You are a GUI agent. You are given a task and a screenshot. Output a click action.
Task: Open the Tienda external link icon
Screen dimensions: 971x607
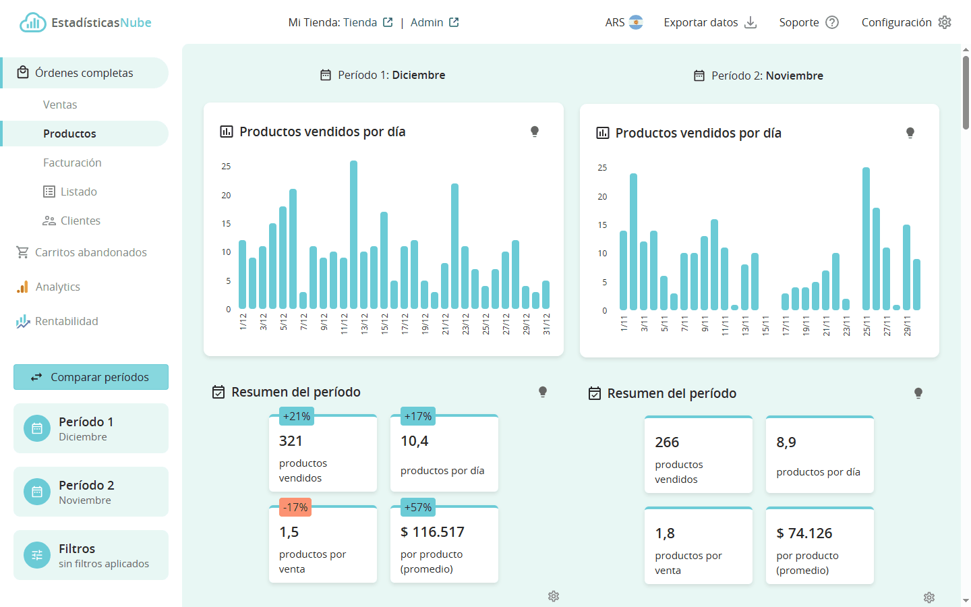[388, 22]
